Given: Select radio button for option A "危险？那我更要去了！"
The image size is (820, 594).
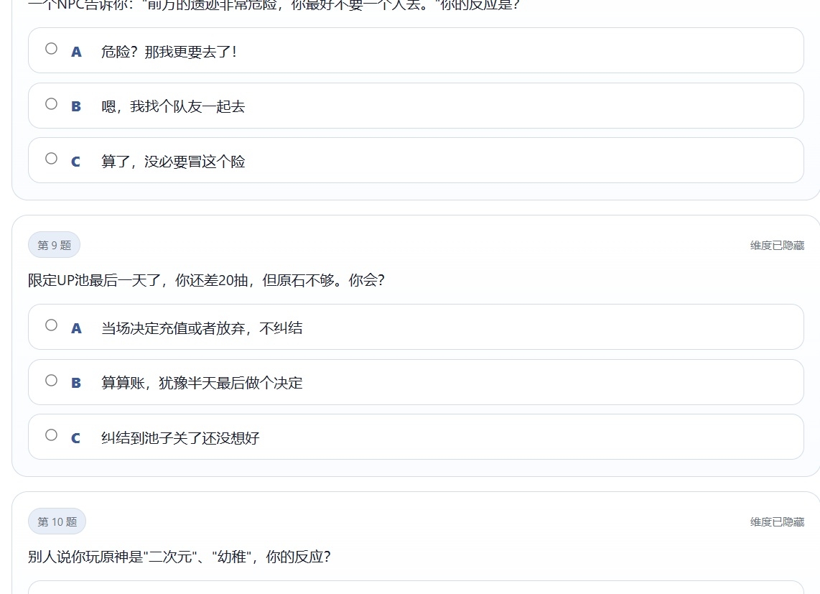Looking at the screenshot, I should coord(50,48).
